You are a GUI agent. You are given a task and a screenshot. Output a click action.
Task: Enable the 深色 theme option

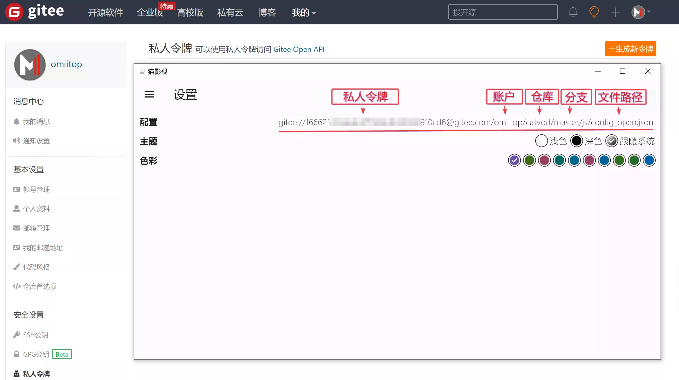pyautogui.click(x=577, y=141)
